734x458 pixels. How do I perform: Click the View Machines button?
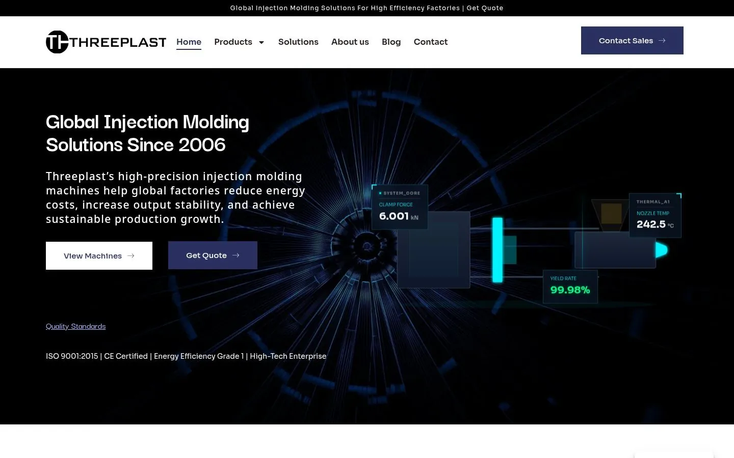(x=99, y=255)
